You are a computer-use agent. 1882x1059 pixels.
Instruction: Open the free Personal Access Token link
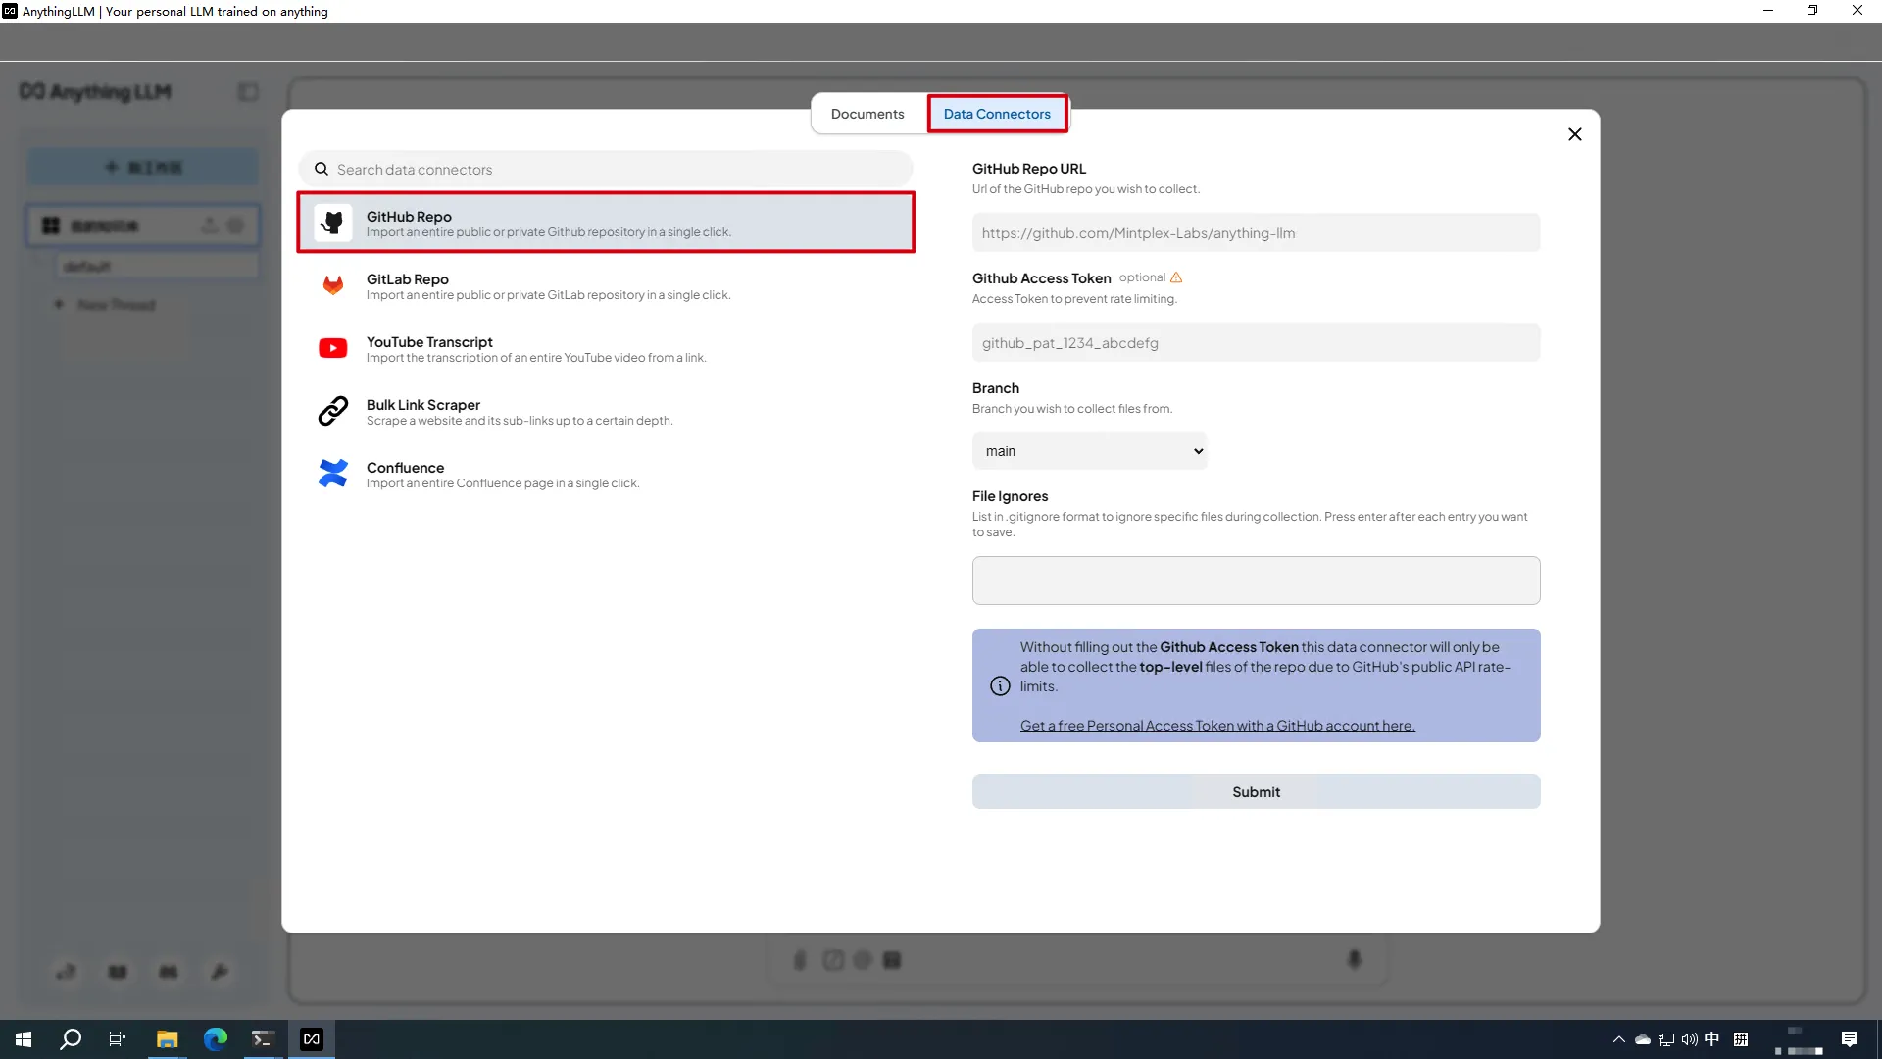1216,726
